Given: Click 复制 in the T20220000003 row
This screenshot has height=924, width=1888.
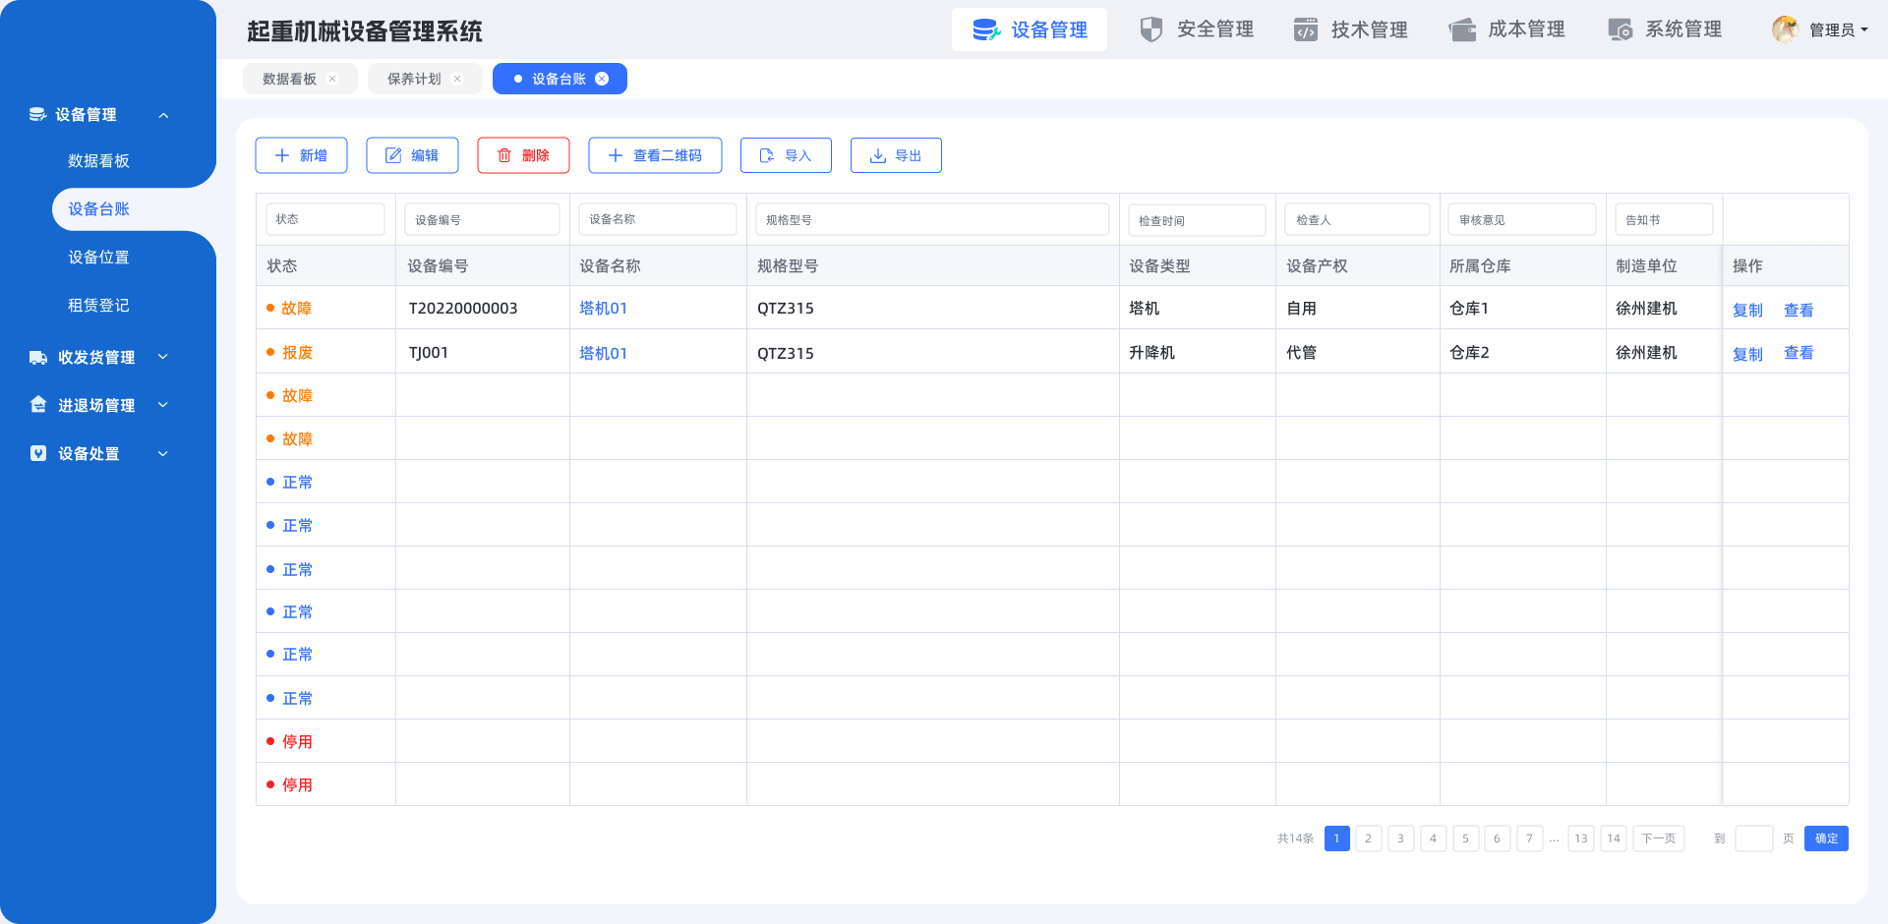Looking at the screenshot, I should tap(1747, 310).
